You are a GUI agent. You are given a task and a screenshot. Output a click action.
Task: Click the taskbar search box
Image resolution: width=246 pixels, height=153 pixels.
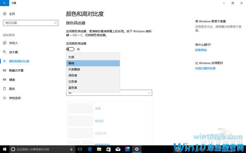42,149
